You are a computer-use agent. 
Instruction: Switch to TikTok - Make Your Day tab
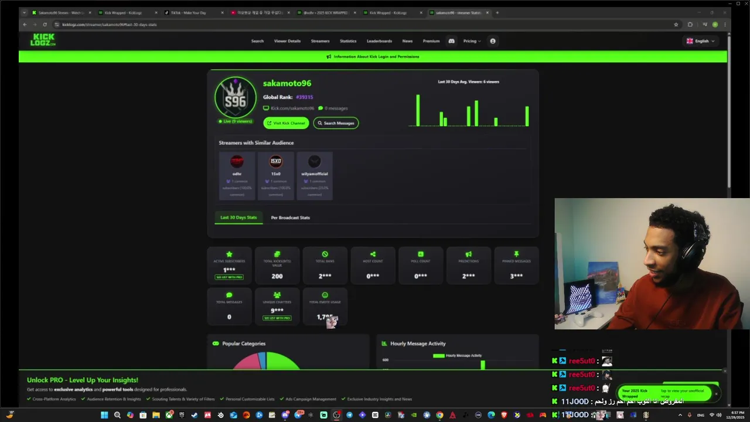click(193, 12)
